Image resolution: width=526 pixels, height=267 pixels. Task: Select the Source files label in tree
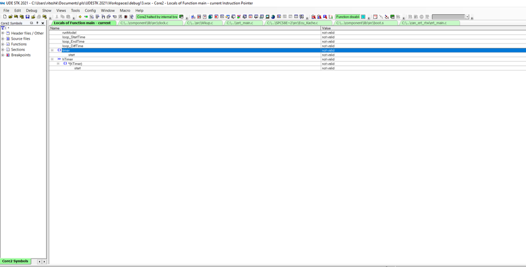coord(21,38)
